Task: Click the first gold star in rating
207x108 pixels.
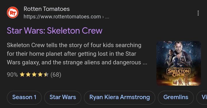Action: coord(22,74)
